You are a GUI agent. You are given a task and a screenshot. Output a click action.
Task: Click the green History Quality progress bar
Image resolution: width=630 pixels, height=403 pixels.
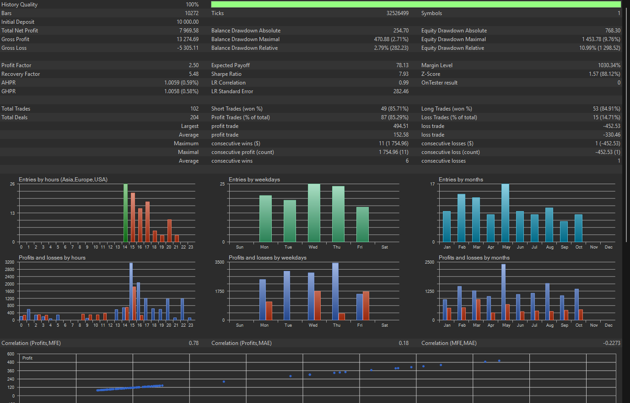coord(415,5)
